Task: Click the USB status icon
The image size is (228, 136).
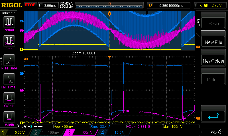Action: (x=213, y=132)
